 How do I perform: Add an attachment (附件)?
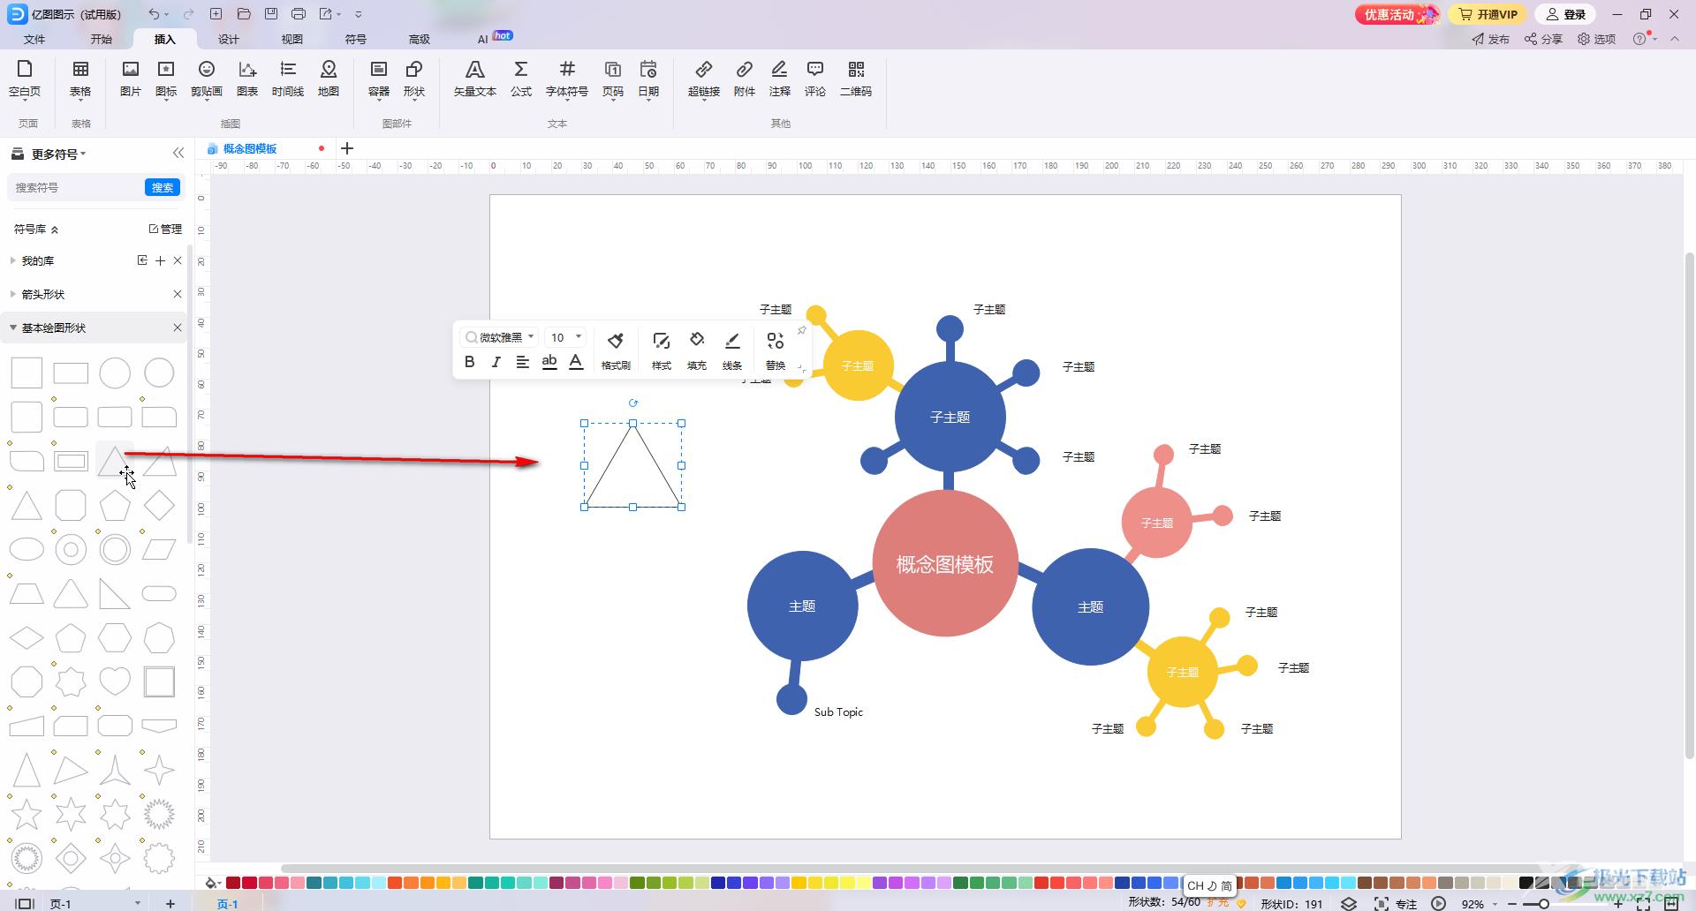pos(745,79)
